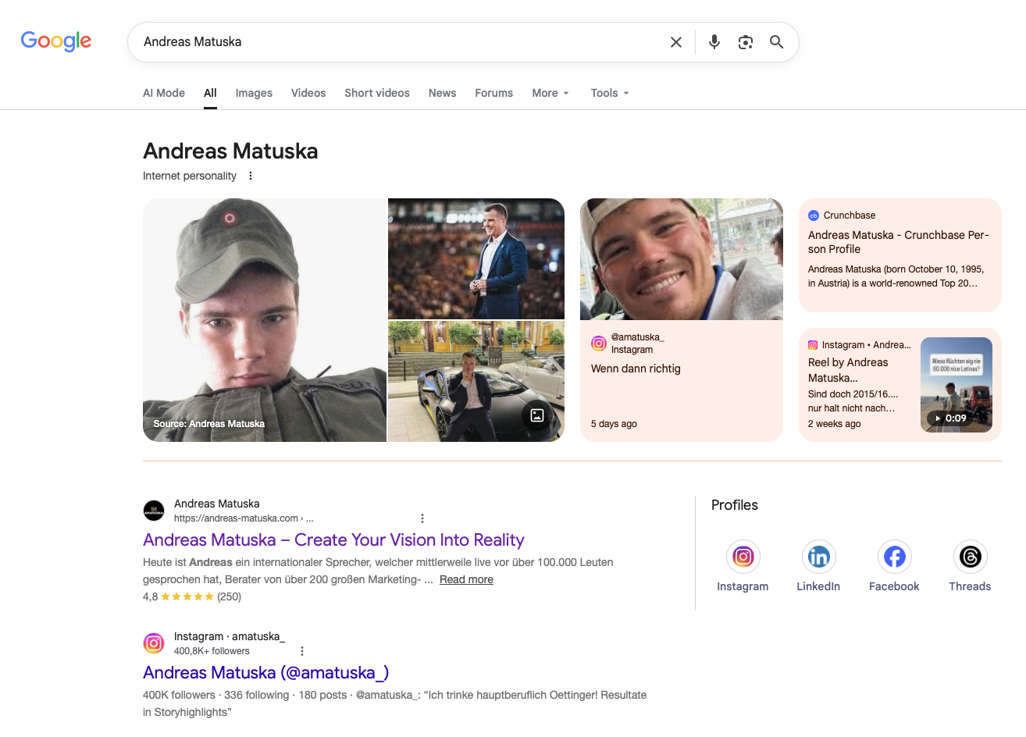Open 'Andreas Matuska (@amatuska_)' result link
This screenshot has width=1026, height=737.
coord(266,673)
